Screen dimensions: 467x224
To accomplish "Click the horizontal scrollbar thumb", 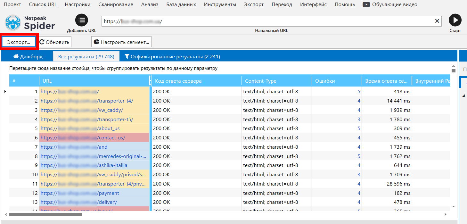I will (x=45, y=214).
